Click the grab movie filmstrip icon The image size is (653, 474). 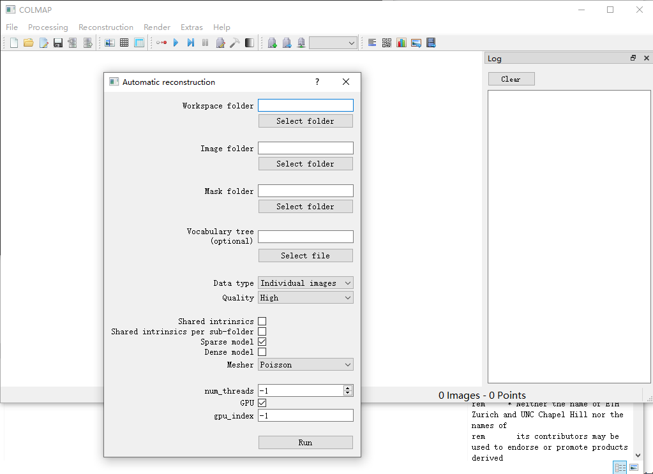431,43
